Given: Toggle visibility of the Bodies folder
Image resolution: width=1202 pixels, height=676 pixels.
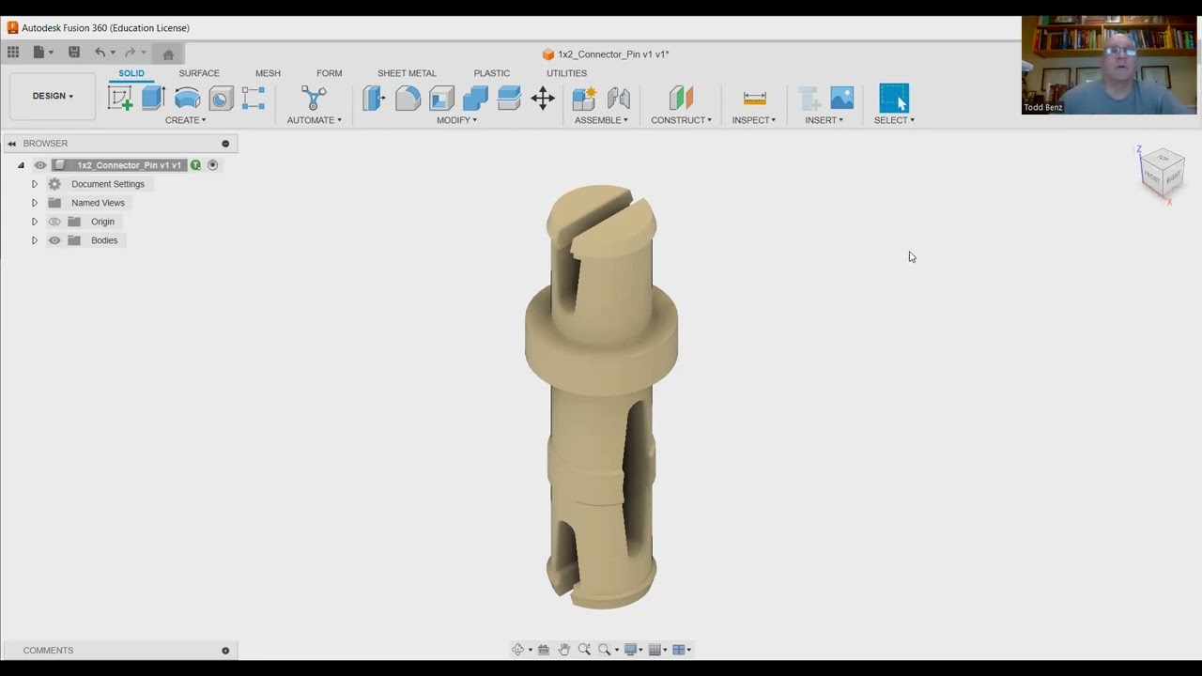Looking at the screenshot, I should click(x=54, y=240).
